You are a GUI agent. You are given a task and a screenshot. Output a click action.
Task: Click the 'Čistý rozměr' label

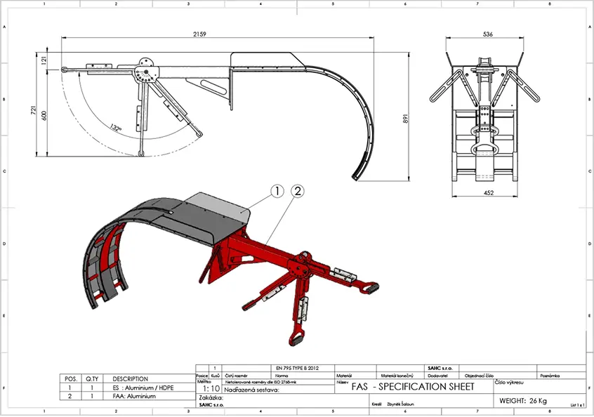coord(237,376)
